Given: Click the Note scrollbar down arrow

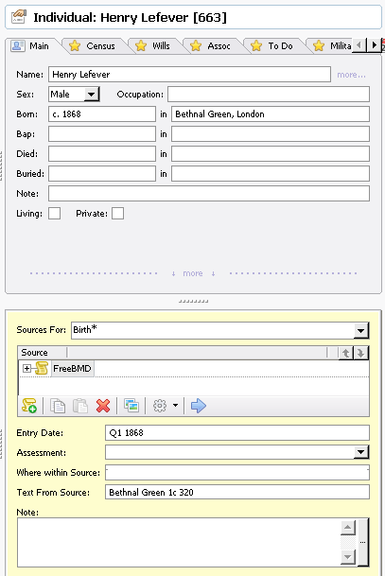Looking at the screenshot, I should point(348,557).
